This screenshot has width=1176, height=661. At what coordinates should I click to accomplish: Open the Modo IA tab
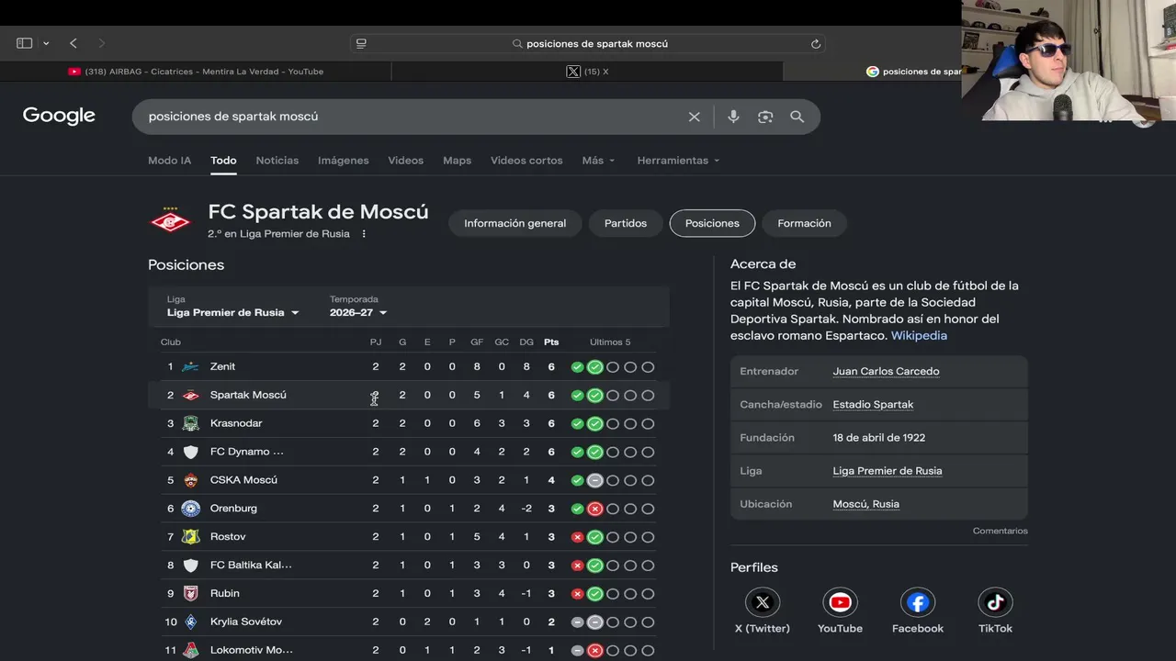click(170, 161)
